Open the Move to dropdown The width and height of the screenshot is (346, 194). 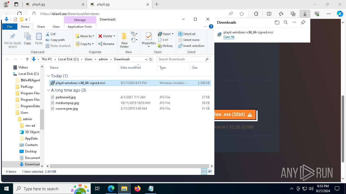tap(85, 36)
